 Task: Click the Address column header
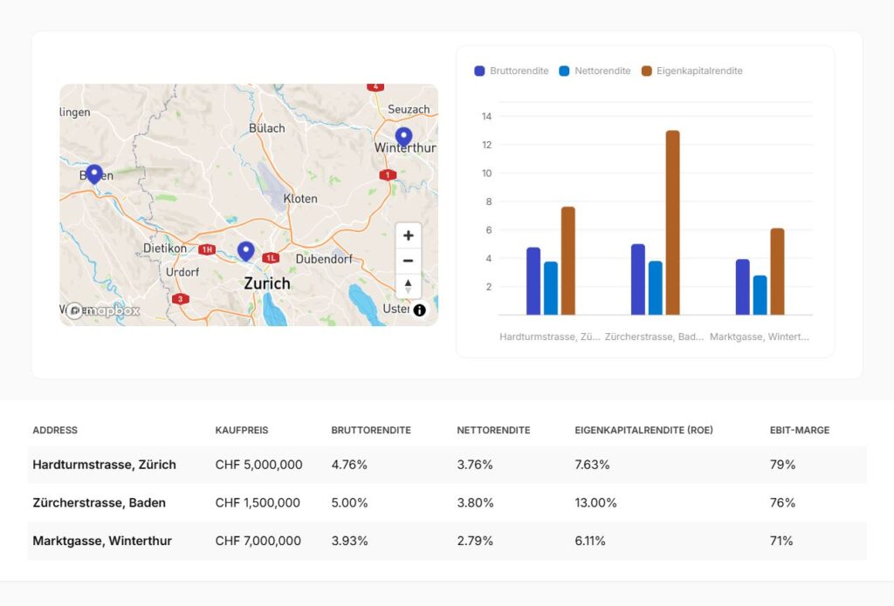(x=55, y=430)
